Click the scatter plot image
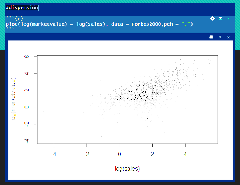Image resolution: width=240 pixels, height=185 pixels. click(120, 110)
